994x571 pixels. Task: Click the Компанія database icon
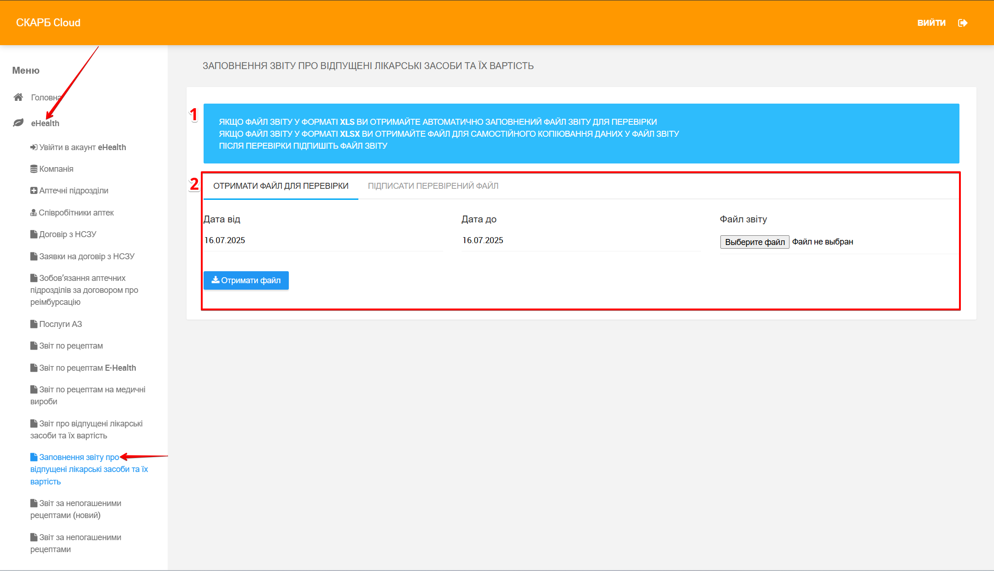coord(34,169)
